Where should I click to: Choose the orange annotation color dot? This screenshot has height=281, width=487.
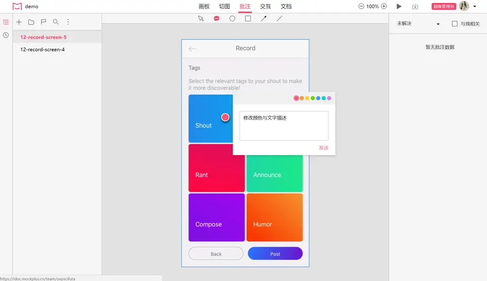point(302,98)
